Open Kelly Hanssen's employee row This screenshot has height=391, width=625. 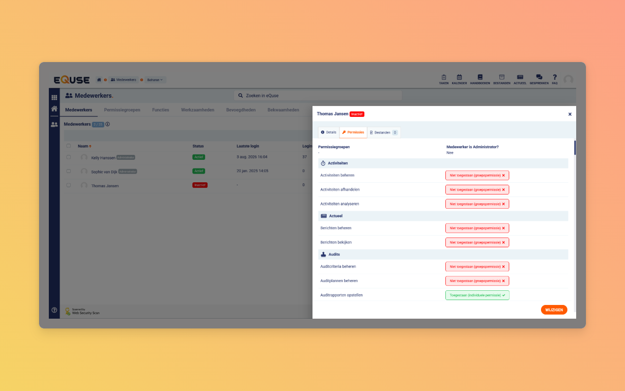189,157
